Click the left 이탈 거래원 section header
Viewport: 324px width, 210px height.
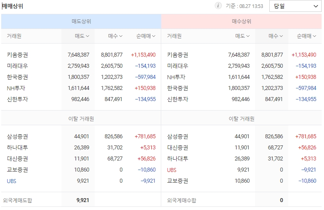point(81,119)
